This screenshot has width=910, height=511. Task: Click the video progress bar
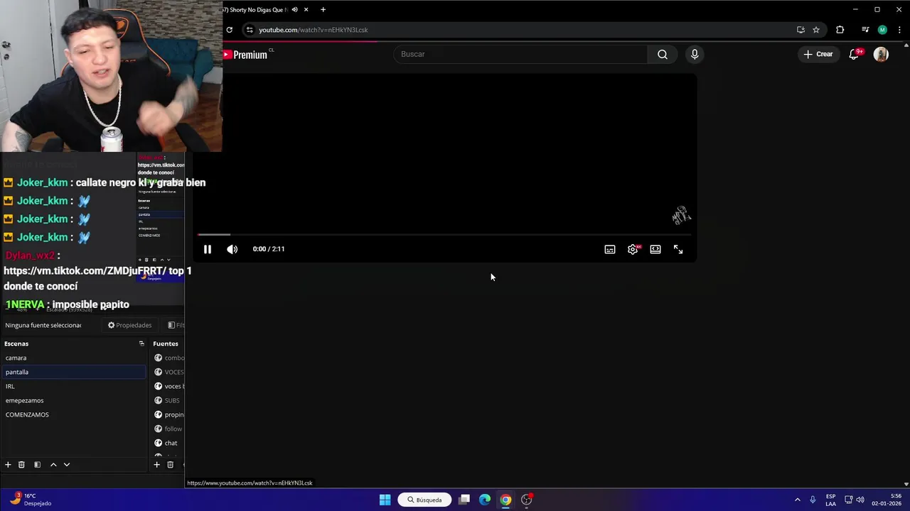(x=444, y=234)
